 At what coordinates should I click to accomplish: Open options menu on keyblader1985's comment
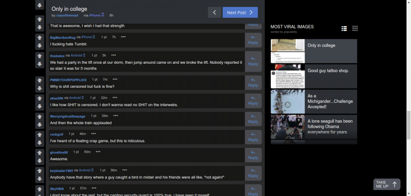(x=124, y=170)
